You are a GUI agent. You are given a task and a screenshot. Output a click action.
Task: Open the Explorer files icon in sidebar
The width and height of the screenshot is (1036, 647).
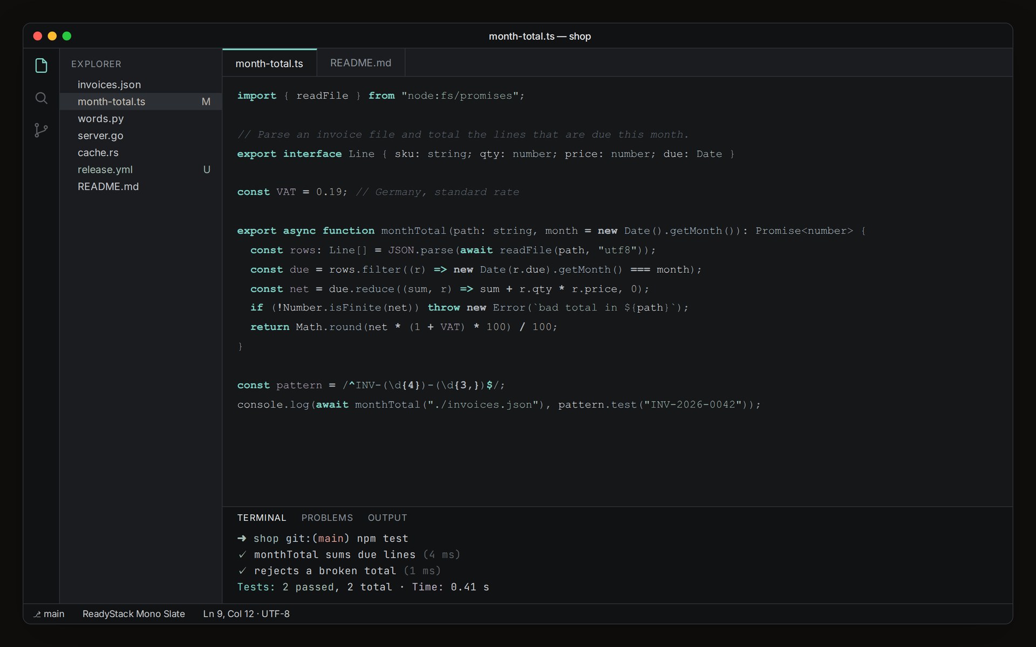(x=41, y=66)
